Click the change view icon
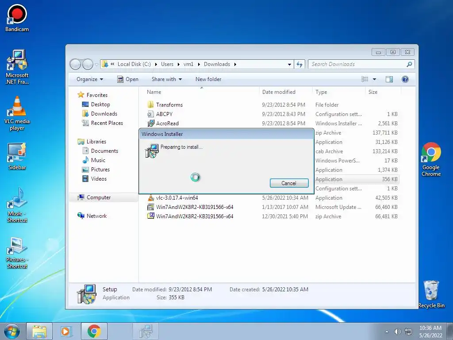Image resolution: width=453 pixels, height=340 pixels. pos(365,79)
